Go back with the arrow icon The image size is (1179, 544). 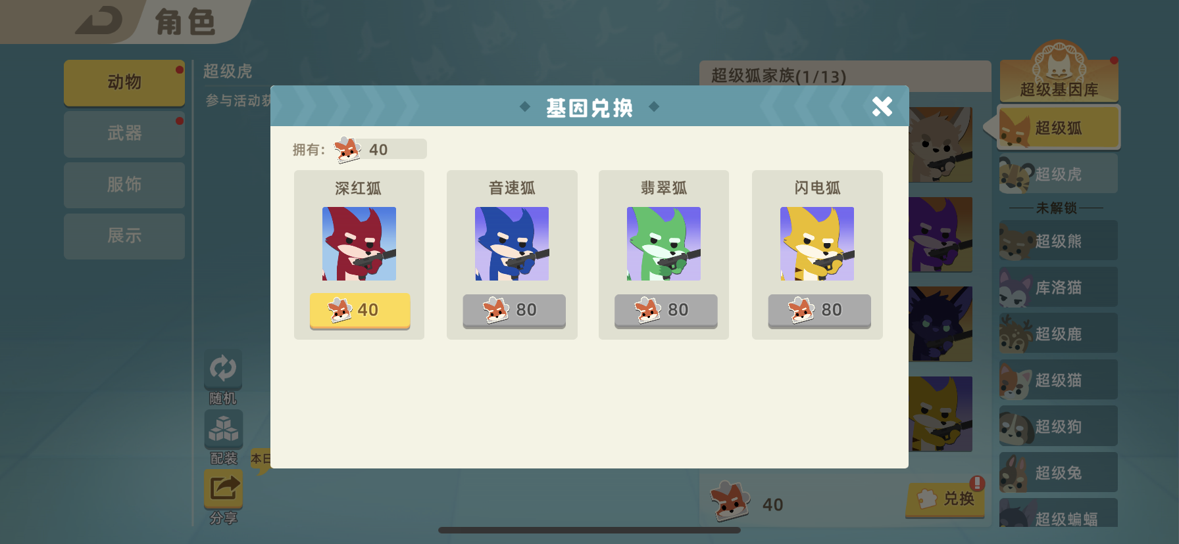[x=99, y=20]
